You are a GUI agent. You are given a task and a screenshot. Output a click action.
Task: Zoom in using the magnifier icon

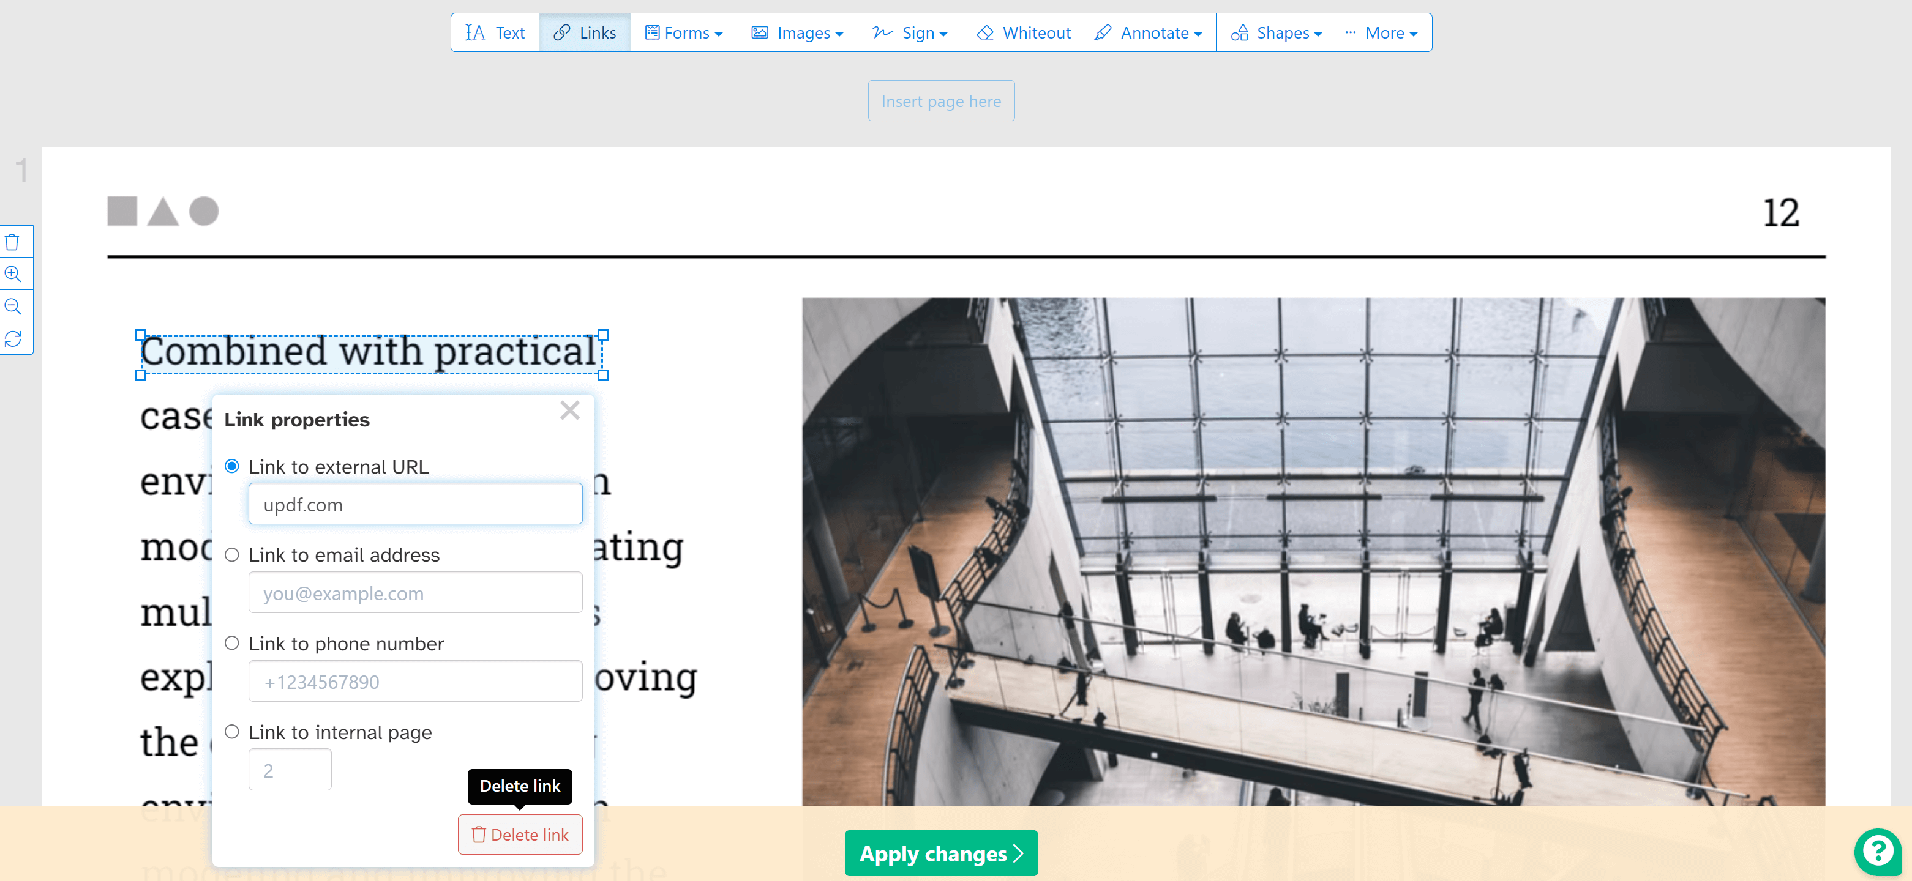(x=14, y=273)
